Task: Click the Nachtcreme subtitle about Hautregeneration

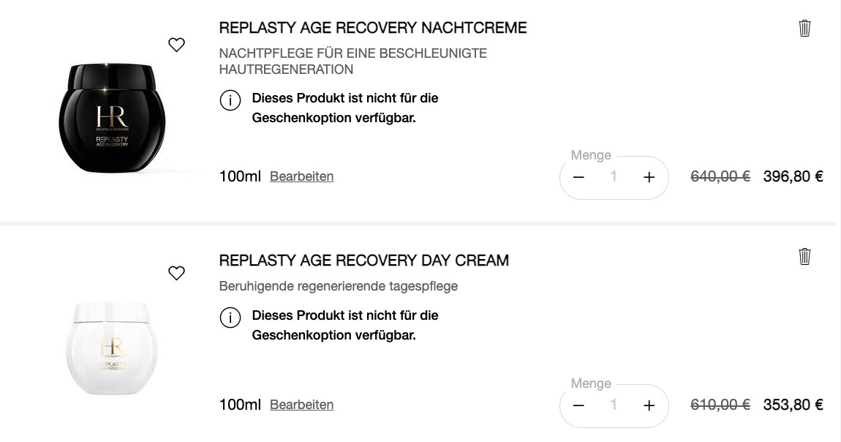Action: coord(352,61)
